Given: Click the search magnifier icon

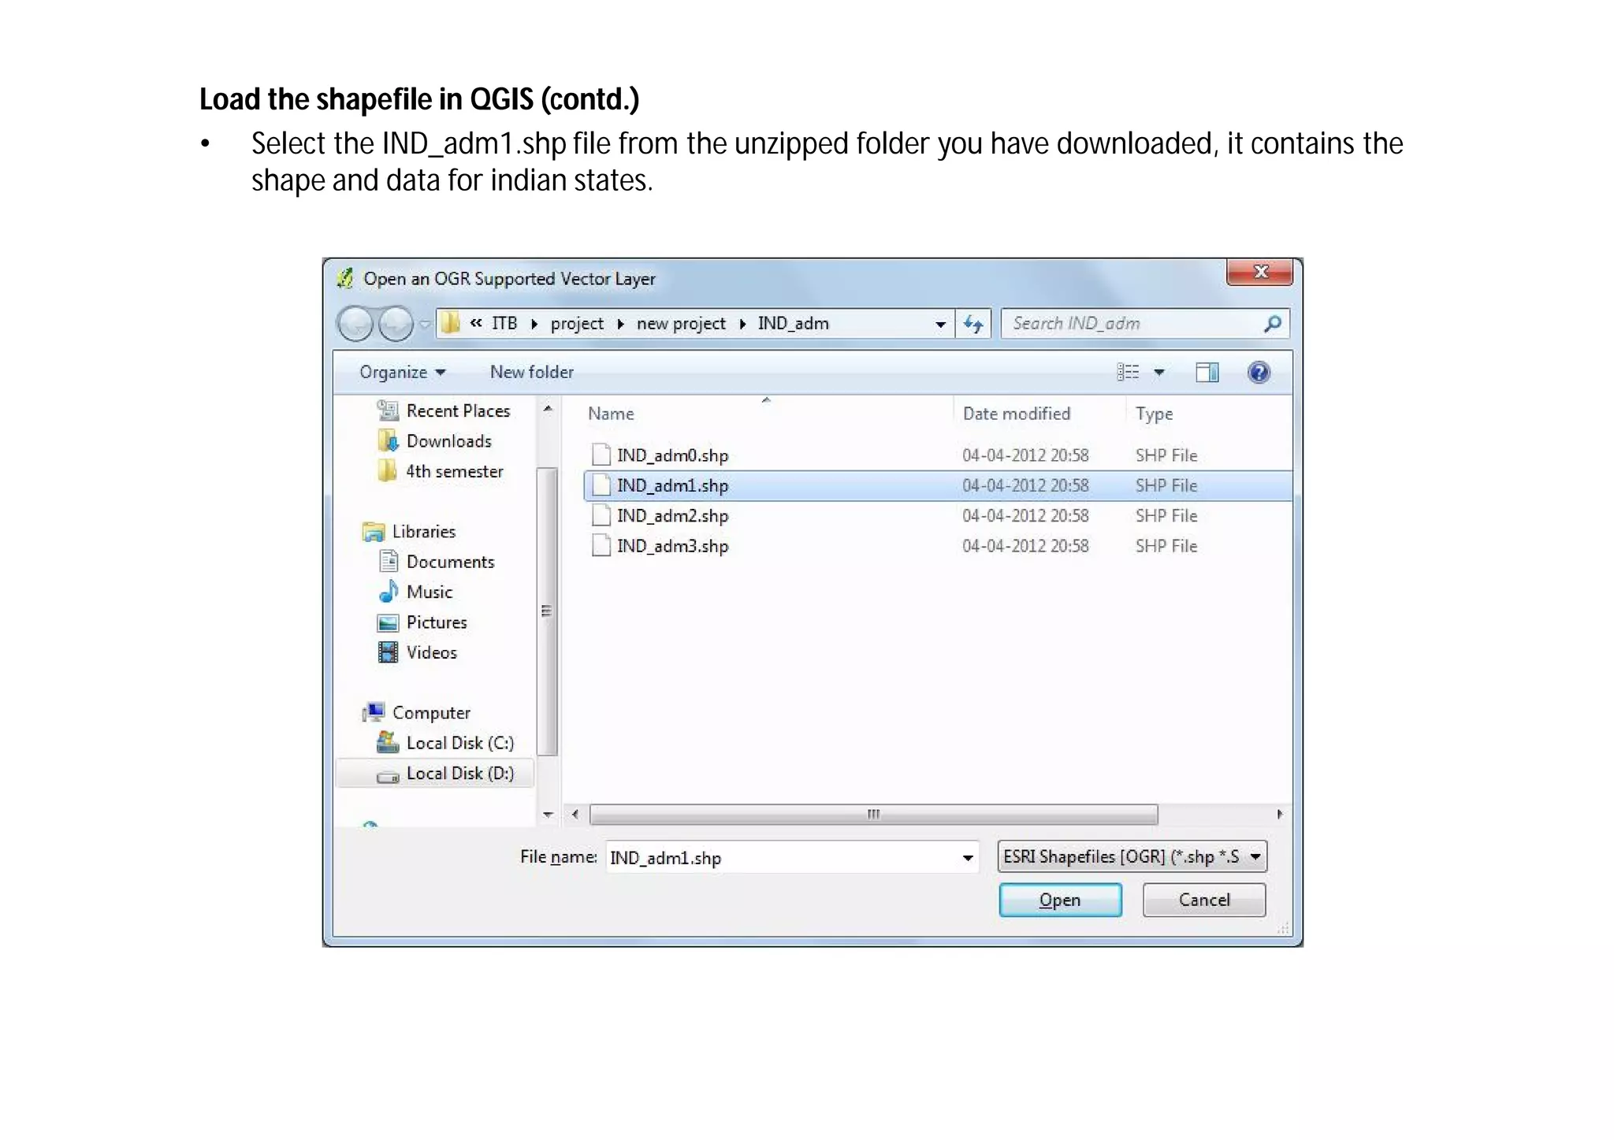Looking at the screenshot, I should click(1273, 323).
